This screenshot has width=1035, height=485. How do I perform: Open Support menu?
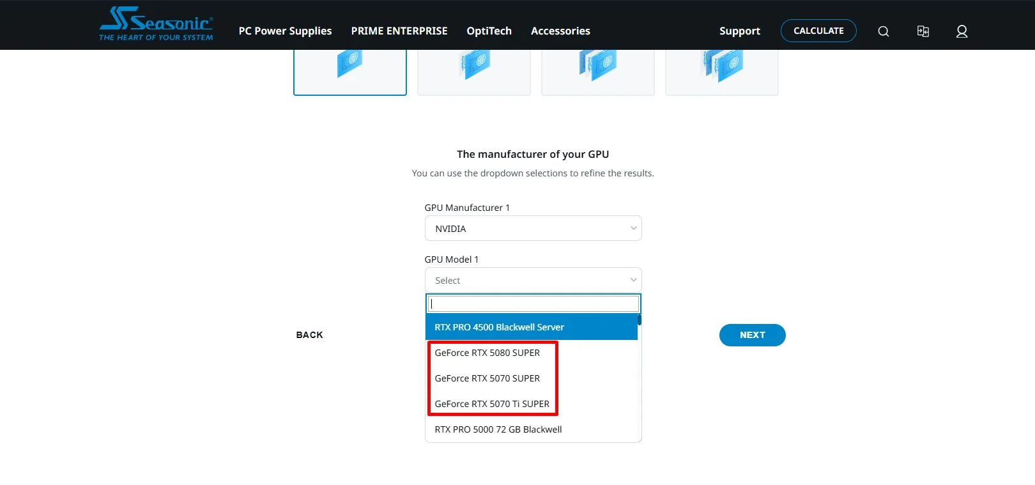(x=740, y=31)
